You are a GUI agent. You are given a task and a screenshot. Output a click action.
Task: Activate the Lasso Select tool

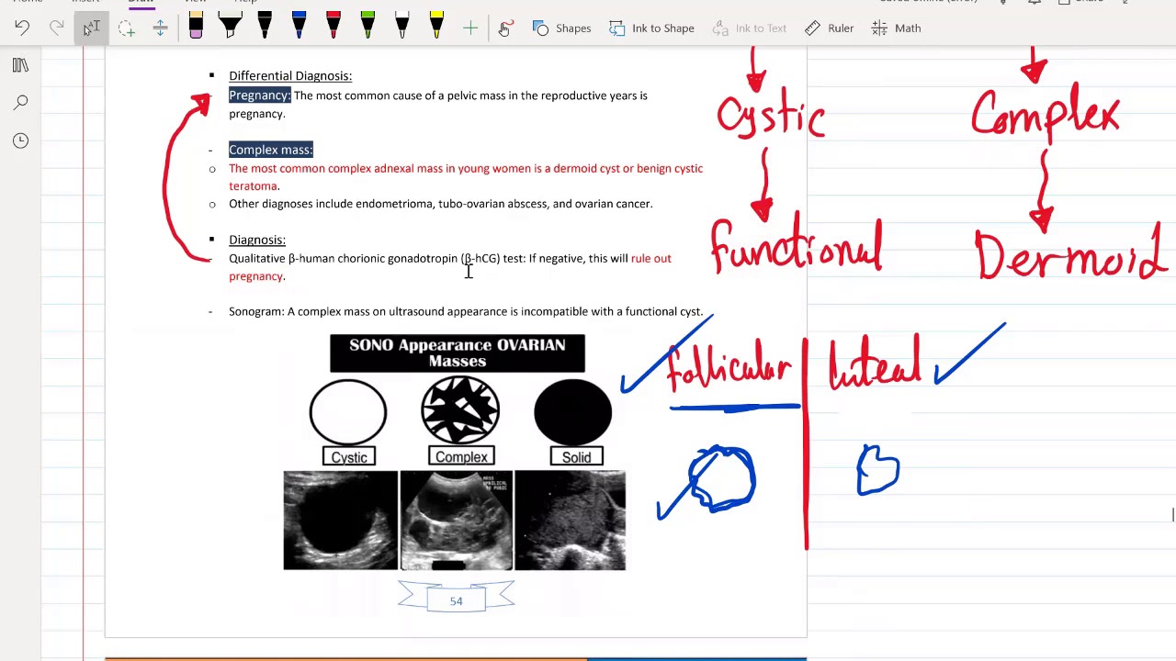tap(126, 28)
